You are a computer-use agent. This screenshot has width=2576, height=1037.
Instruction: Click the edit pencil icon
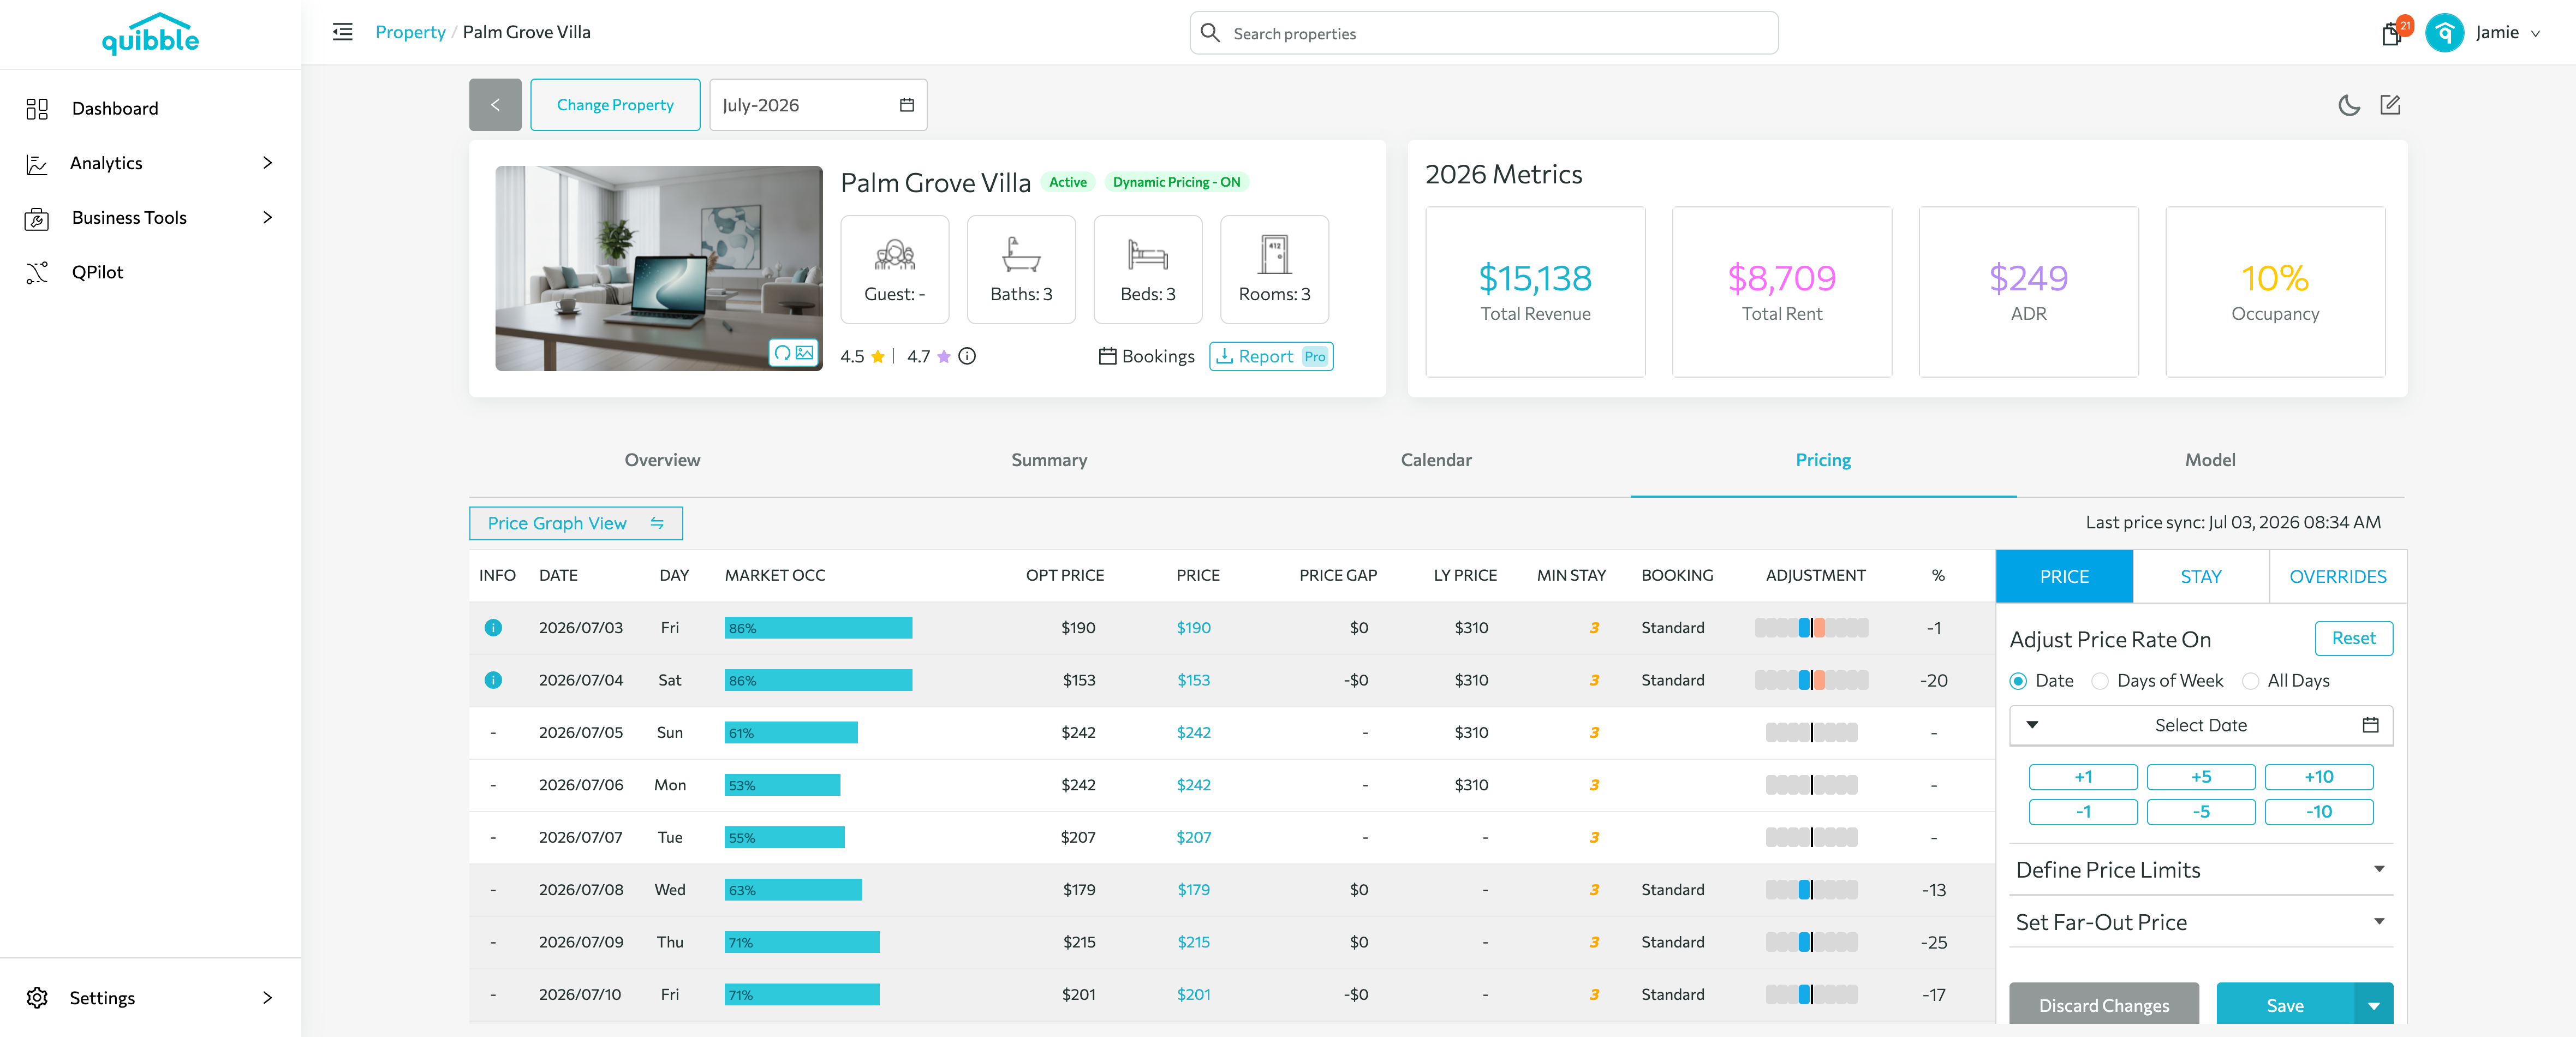pyautogui.click(x=2390, y=105)
